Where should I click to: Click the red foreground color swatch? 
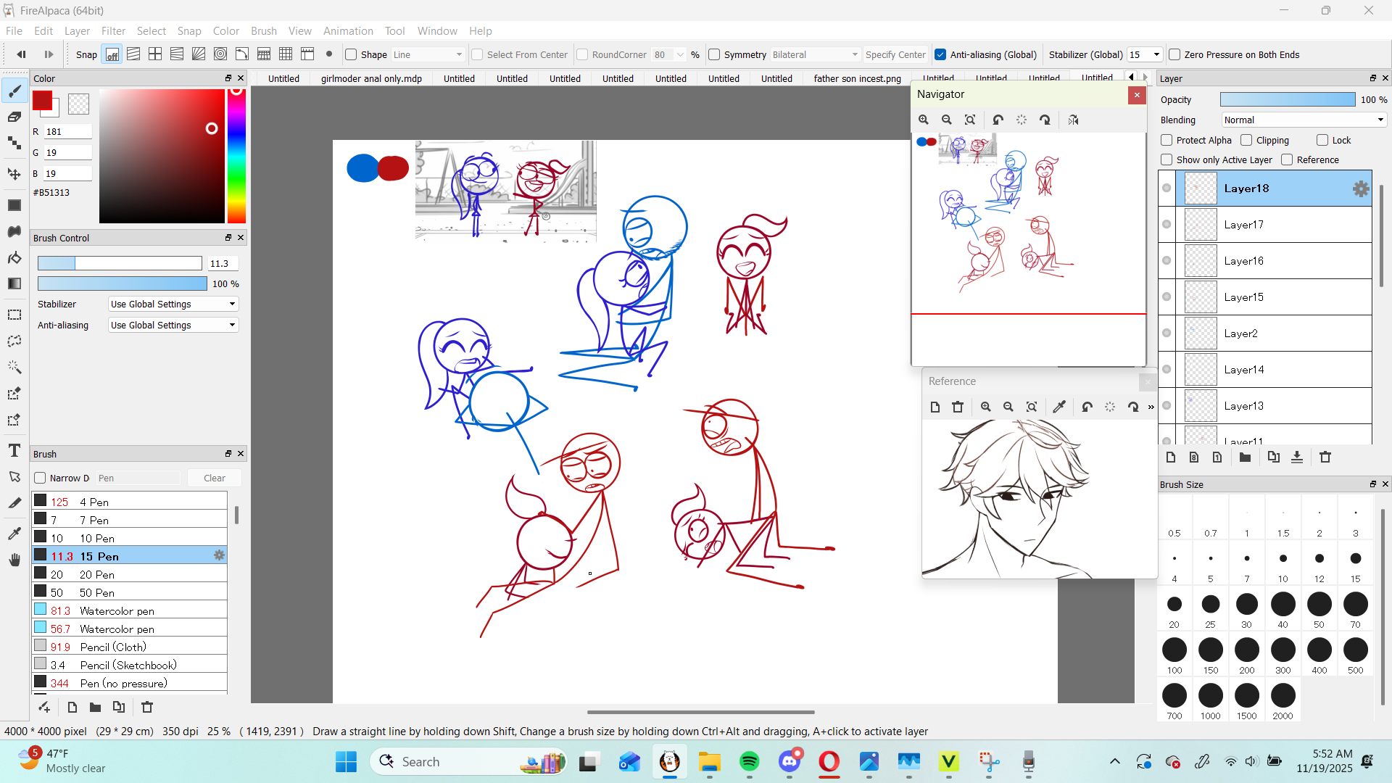click(x=43, y=101)
